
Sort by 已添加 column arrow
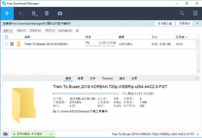pyautogui.click(x=187, y=37)
